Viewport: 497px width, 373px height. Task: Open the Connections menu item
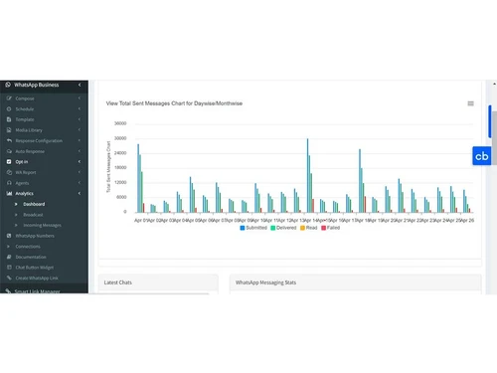point(28,247)
